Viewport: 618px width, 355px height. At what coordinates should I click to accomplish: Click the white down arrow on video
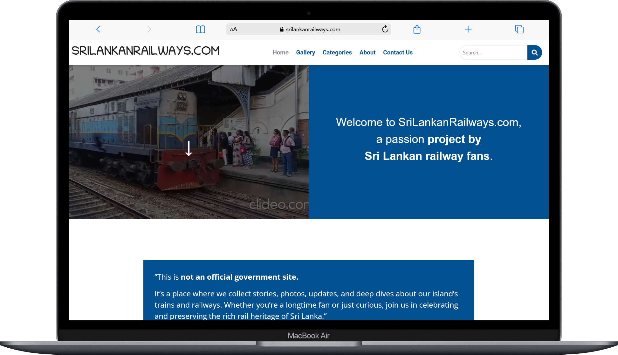point(189,148)
